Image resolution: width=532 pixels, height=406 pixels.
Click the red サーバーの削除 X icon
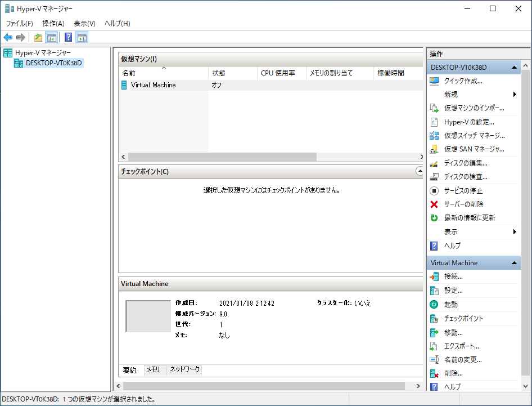point(434,204)
